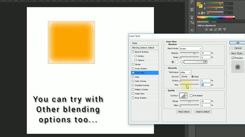Click the orange square on the canvas
The image size is (245, 137).
point(72,42)
